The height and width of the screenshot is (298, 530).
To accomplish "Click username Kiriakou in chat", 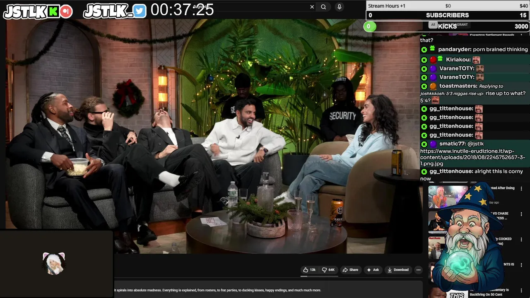I will [x=458, y=60].
